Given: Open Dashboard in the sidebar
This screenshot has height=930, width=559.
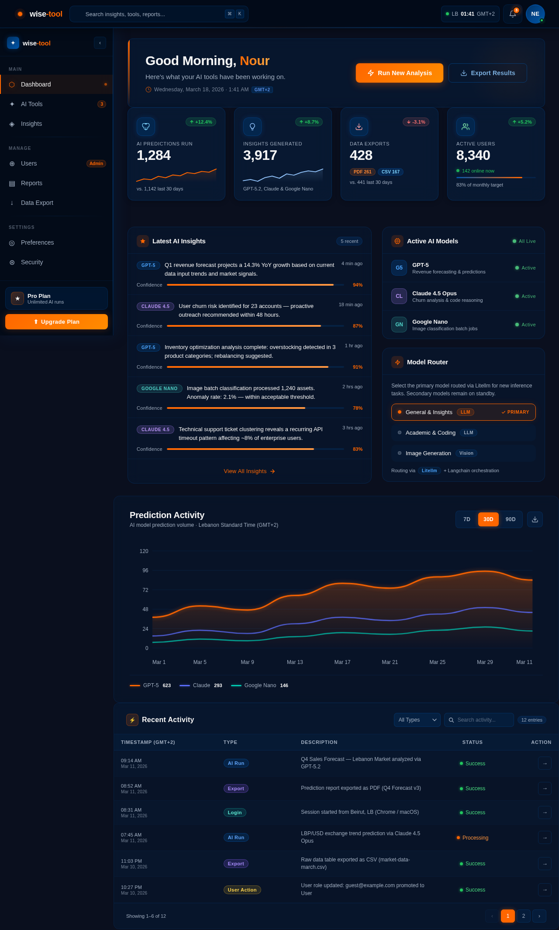Looking at the screenshot, I should click(x=56, y=84).
